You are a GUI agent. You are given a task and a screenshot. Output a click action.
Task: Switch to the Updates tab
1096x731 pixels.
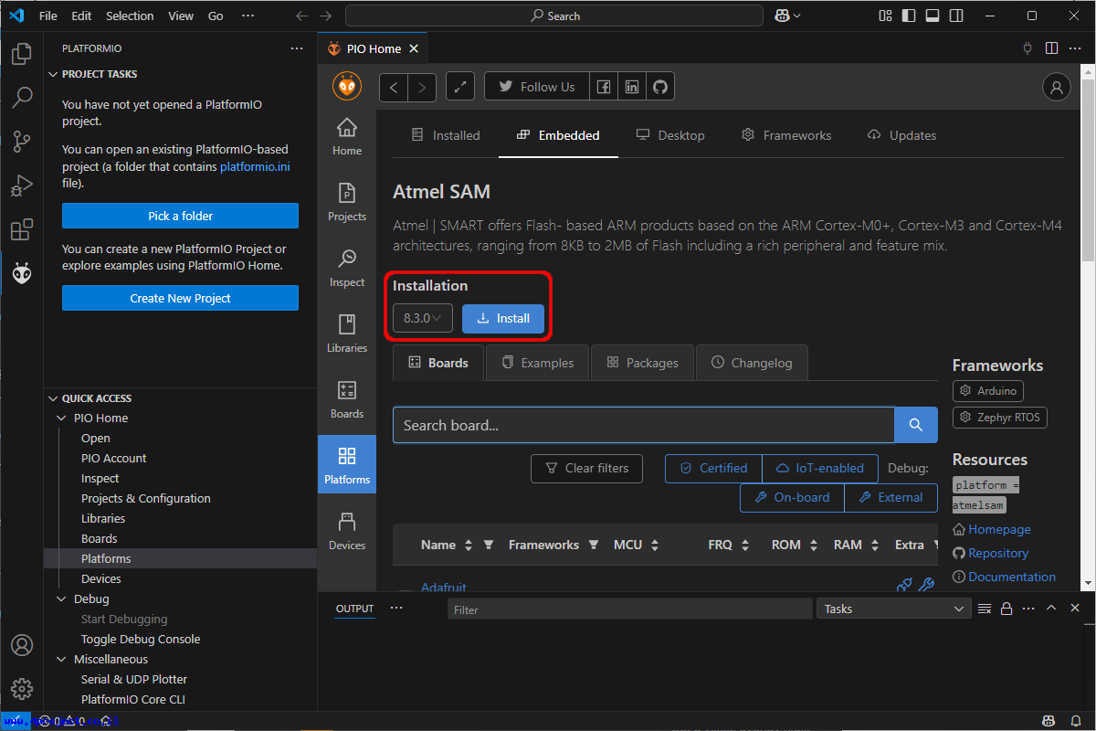click(x=902, y=135)
